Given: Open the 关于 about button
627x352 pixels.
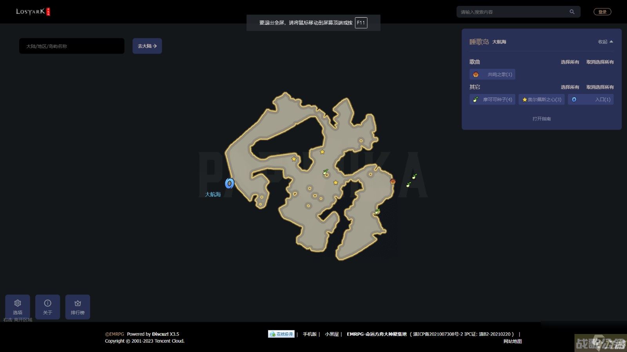Looking at the screenshot, I should pyautogui.click(x=47, y=307).
